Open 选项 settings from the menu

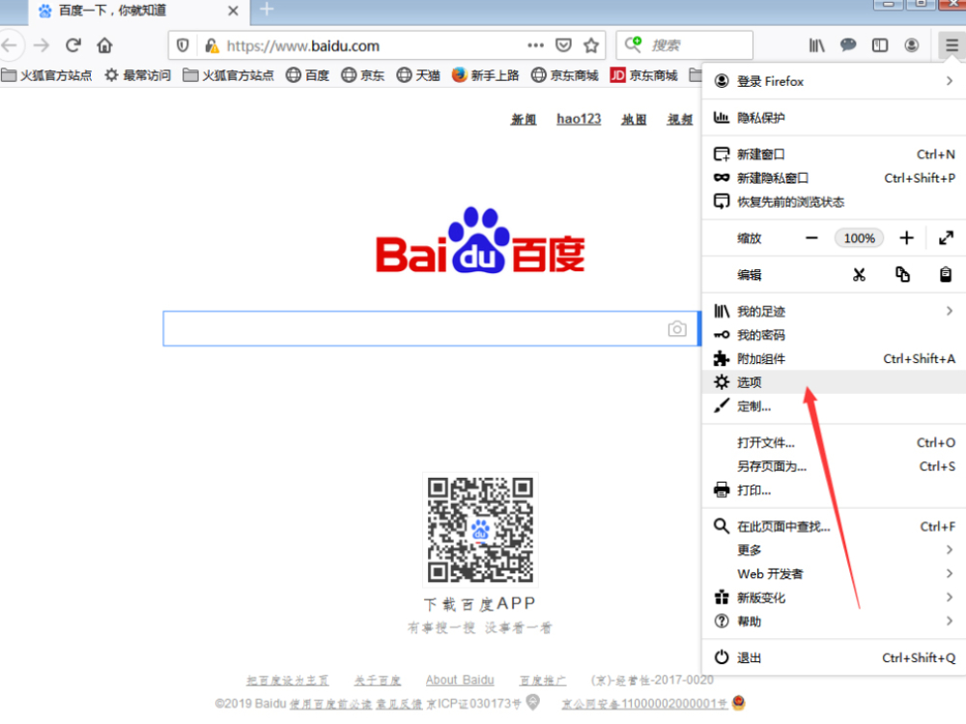(835, 382)
